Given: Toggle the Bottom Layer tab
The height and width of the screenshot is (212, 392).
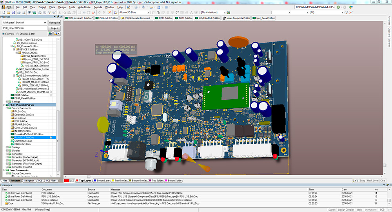Looking at the screenshot, I should (102, 181).
